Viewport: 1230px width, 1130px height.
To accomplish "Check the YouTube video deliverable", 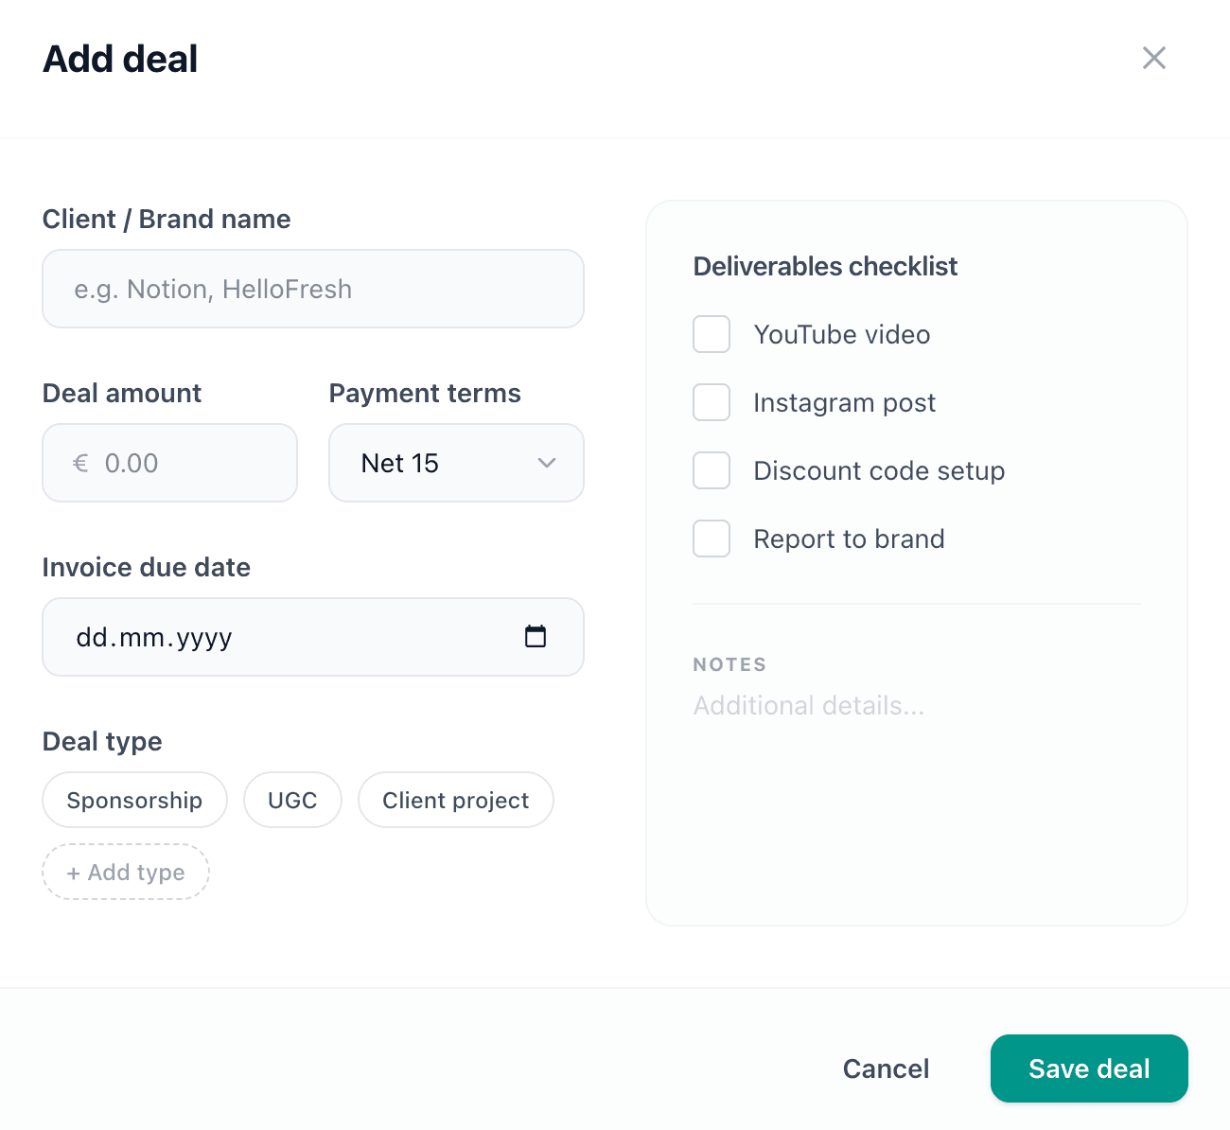I will coord(711,334).
